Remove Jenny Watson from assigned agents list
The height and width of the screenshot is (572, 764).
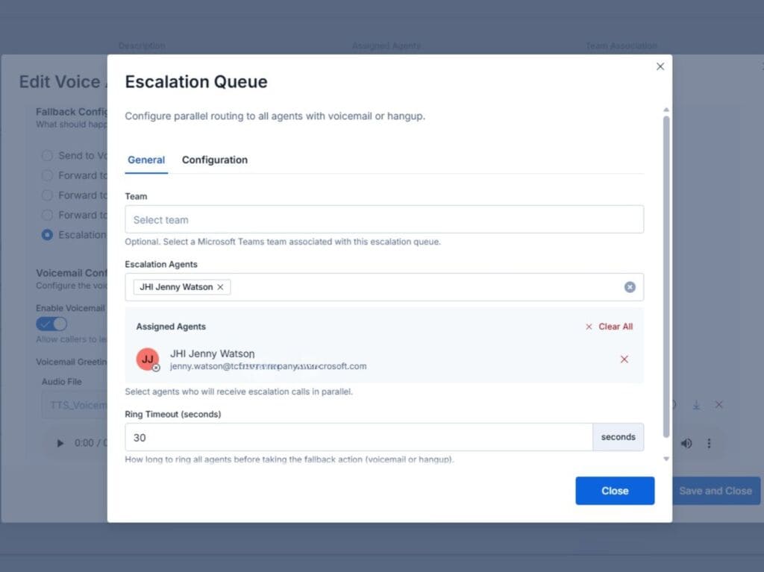point(624,359)
